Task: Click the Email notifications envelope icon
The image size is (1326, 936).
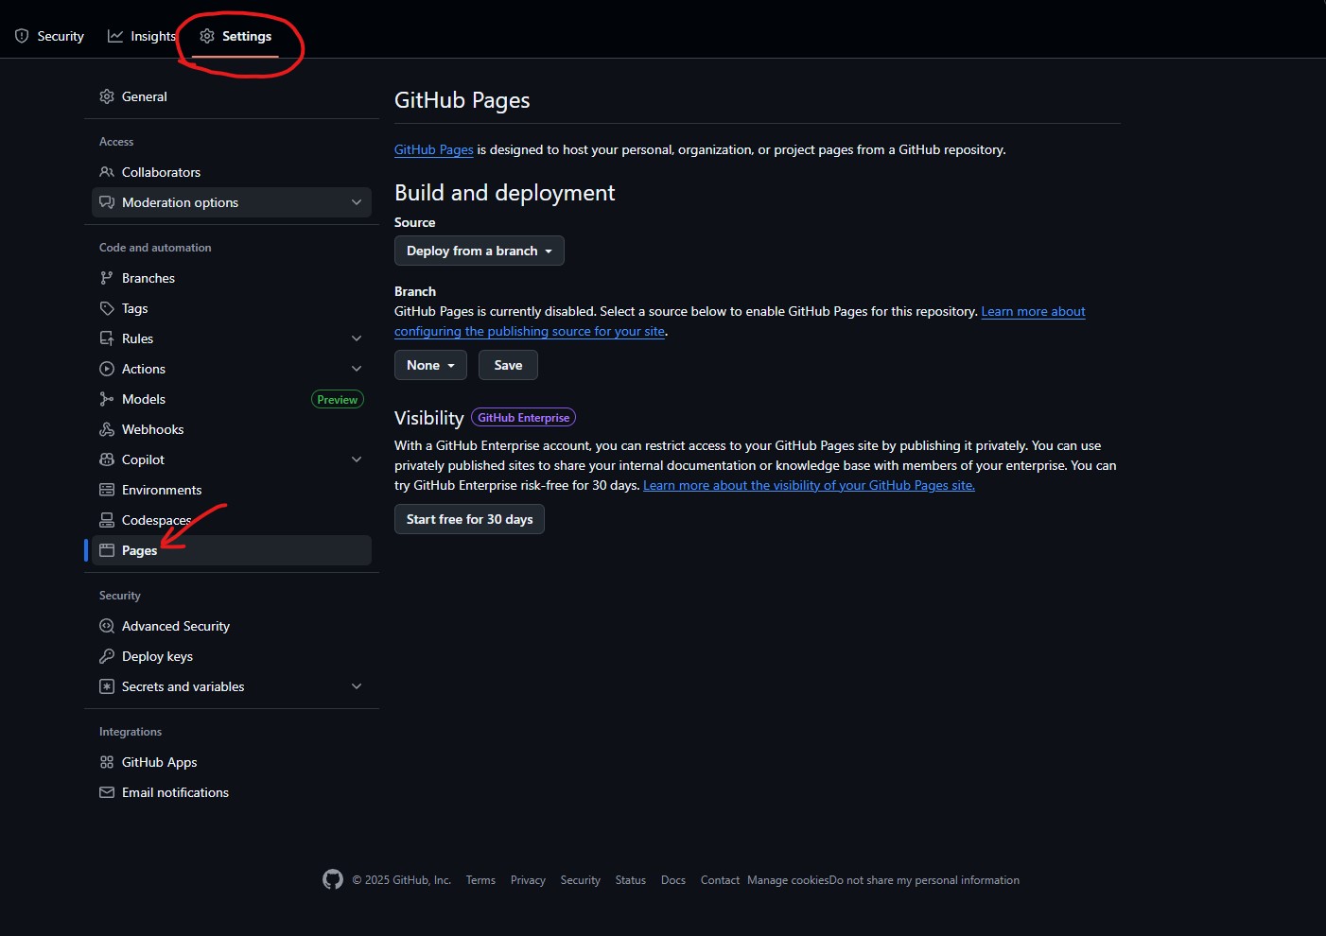Action: (x=107, y=792)
